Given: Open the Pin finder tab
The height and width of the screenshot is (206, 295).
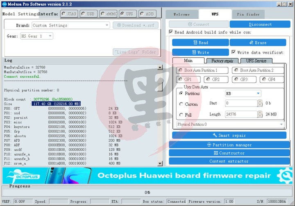Looking at the screenshot, I should (248, 14).
